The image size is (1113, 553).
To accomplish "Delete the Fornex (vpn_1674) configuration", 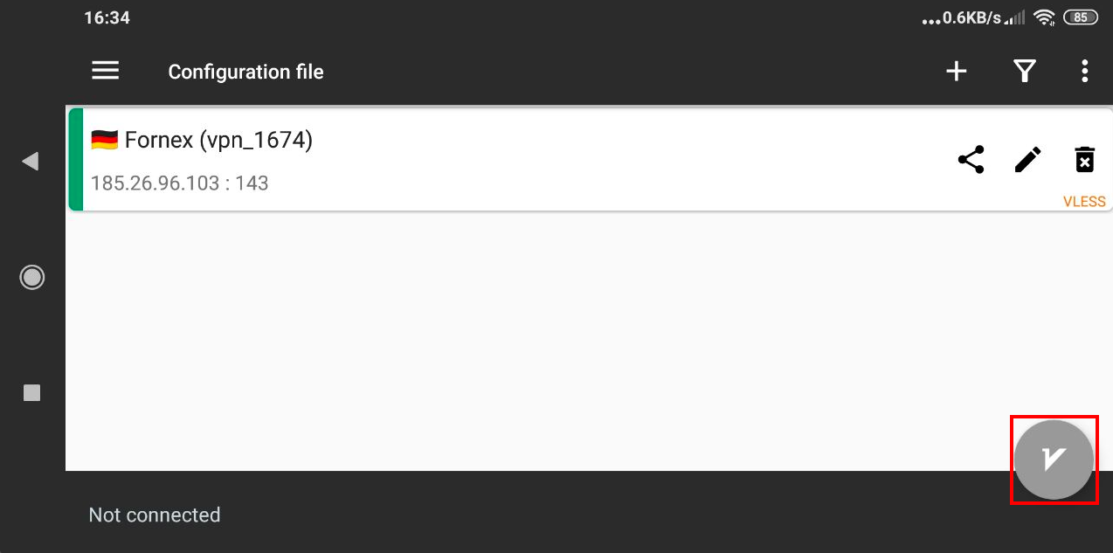I will [1084, 159].
